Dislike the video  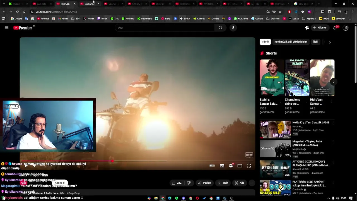[189, 183]
